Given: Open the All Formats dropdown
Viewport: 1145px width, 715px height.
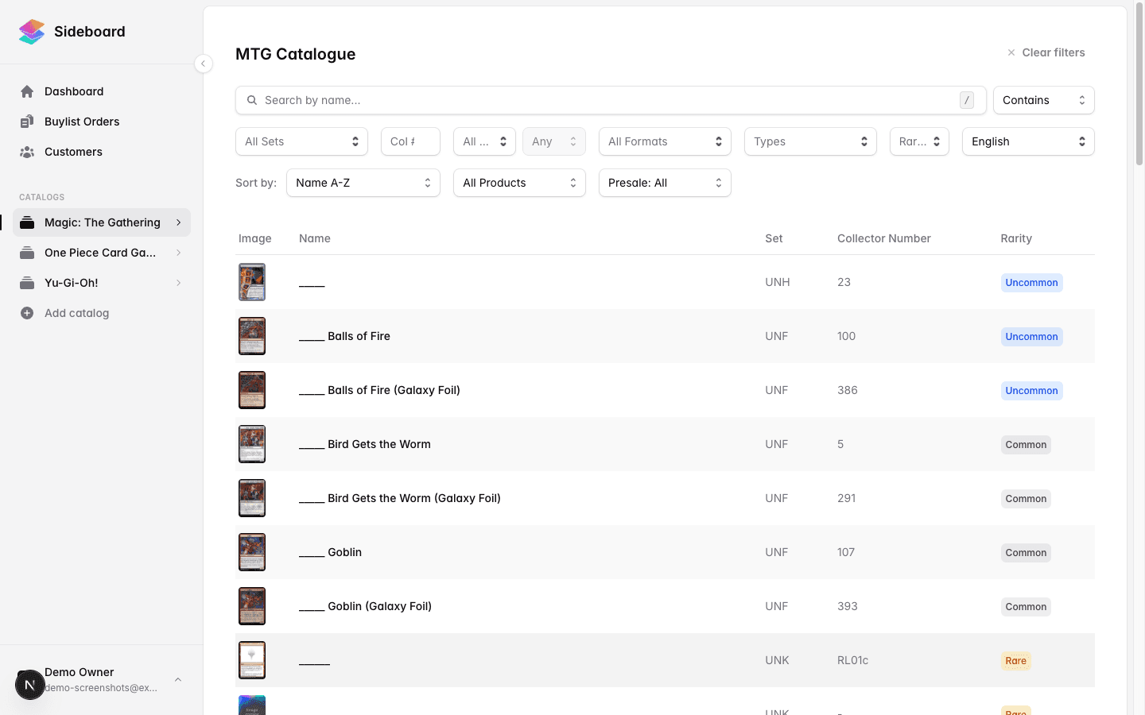Looking at the screenshot, I should [665, 141].
